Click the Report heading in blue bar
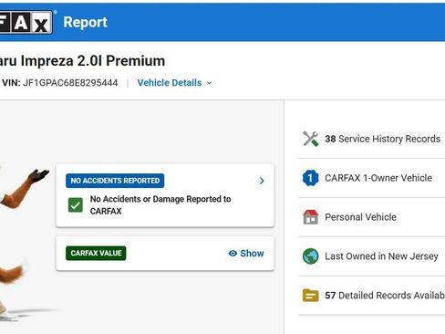445x334 pixels. click(x=85, y=22)
